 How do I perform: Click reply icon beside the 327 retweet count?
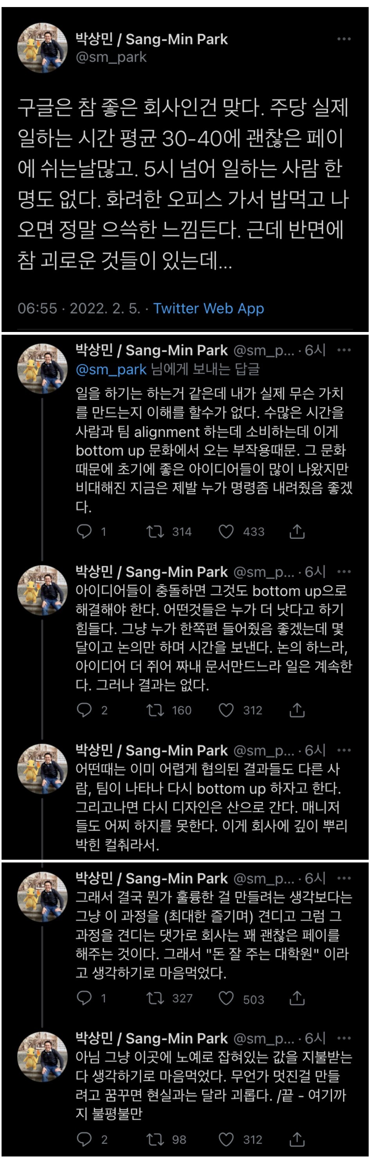(84, 999)
